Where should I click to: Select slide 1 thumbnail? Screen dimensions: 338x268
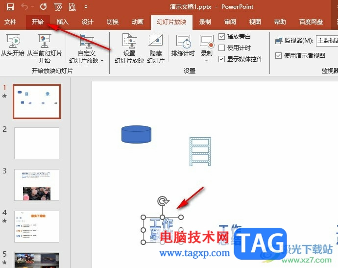click(37, 101)
